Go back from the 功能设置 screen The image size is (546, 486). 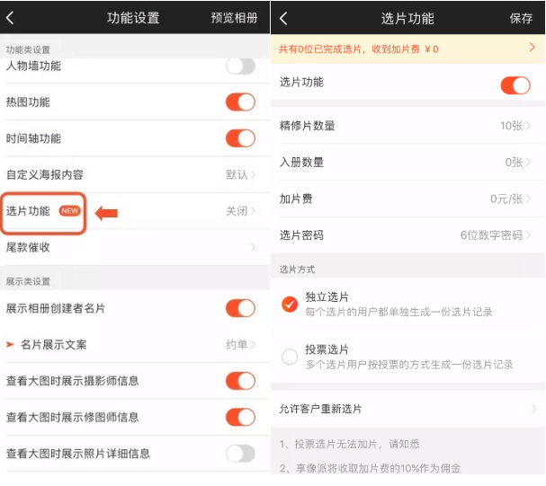[x=11, y=18]
